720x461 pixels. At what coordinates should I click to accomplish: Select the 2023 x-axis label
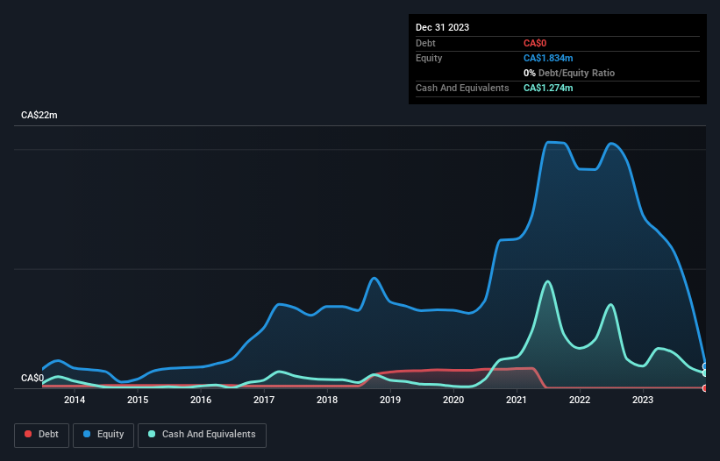[643, 400]
